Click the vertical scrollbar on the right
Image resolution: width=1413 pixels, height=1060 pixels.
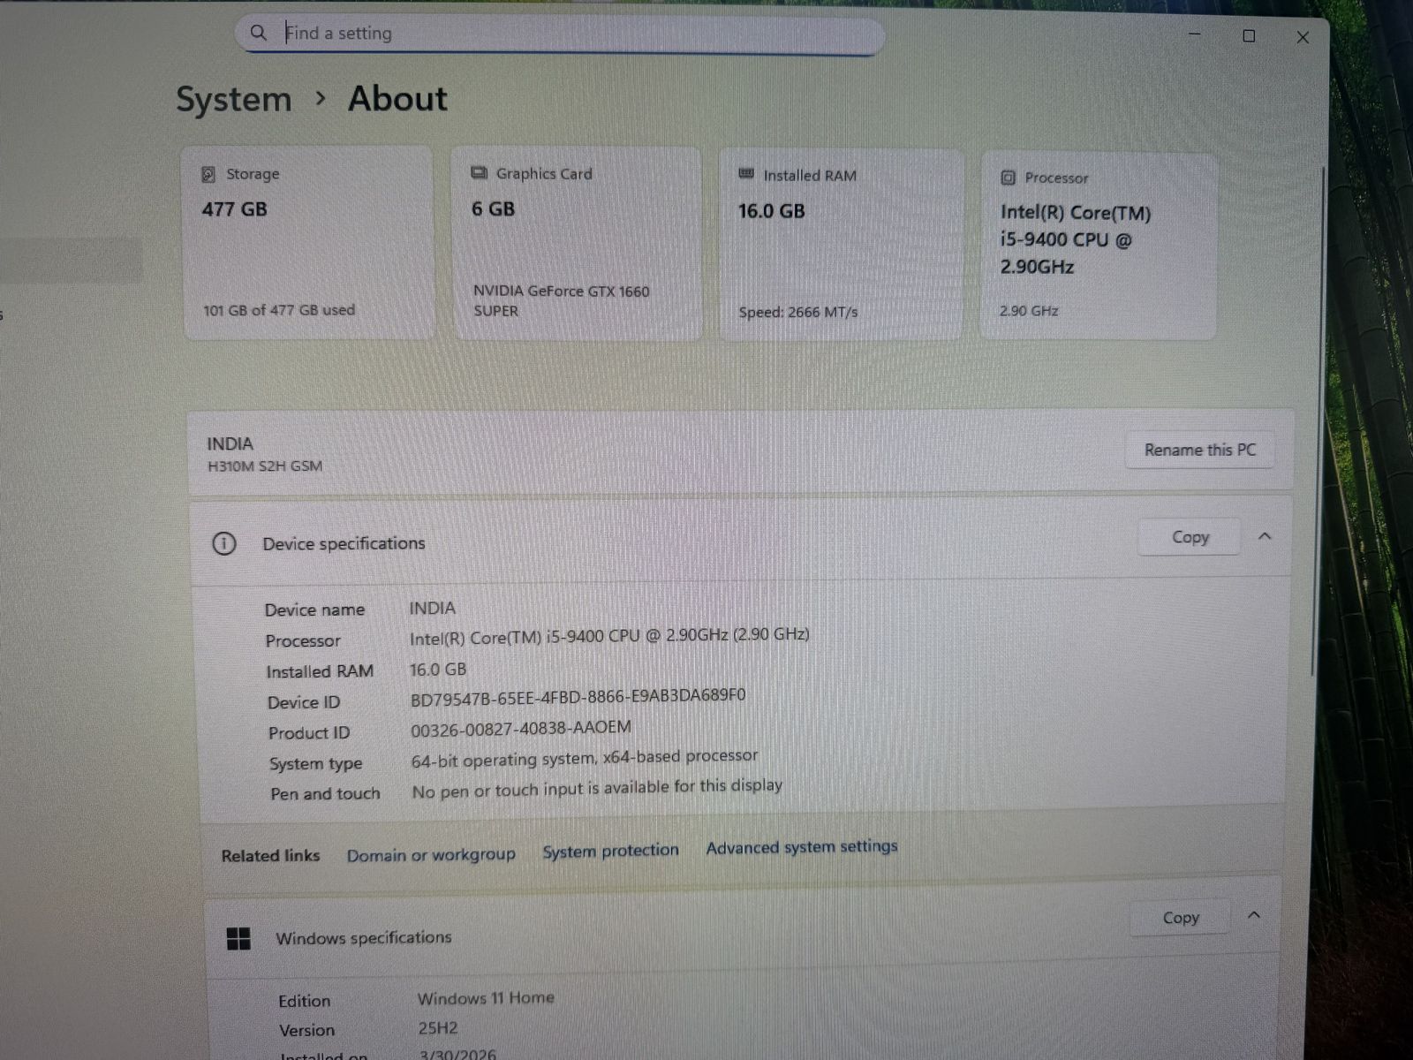point(1319,424)
